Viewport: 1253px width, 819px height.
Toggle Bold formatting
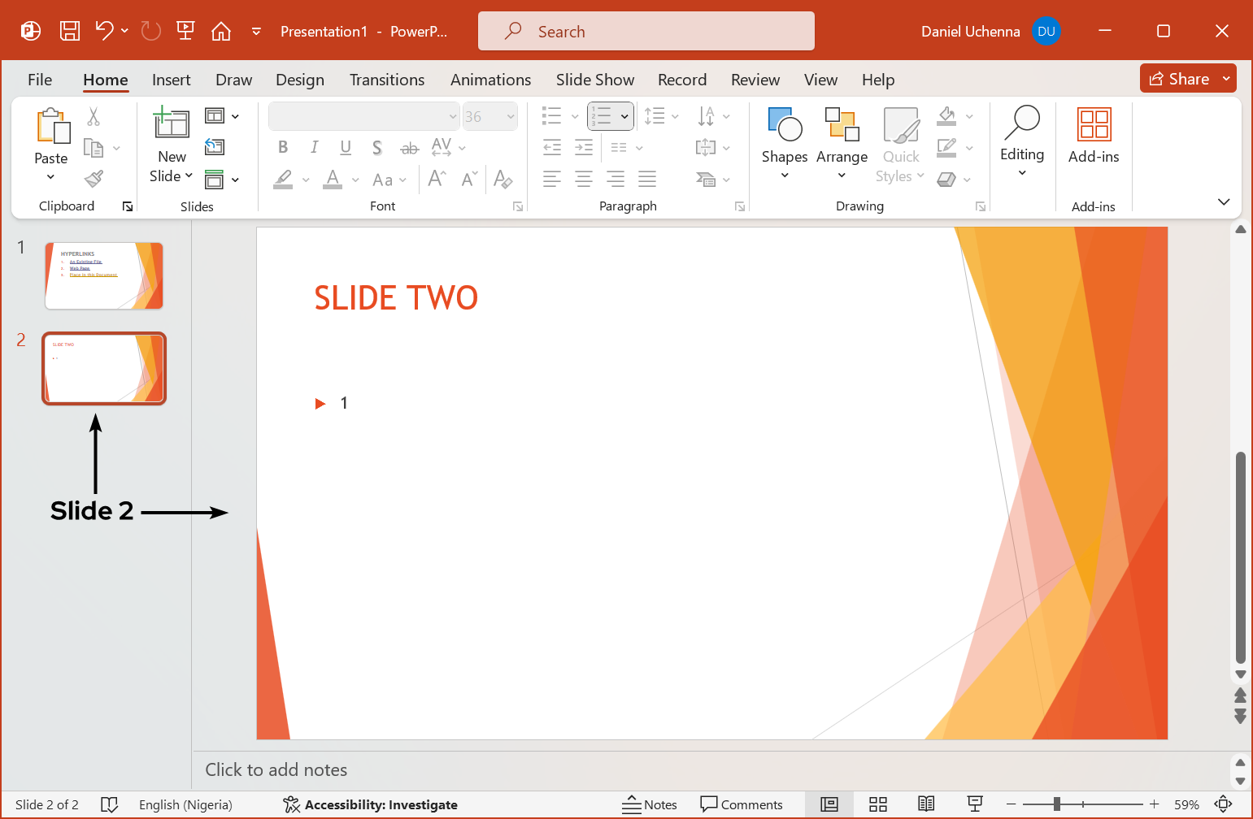coord(283,147)
